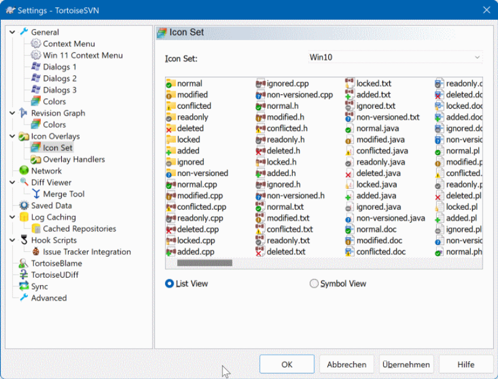Click the Network globe icon
Viewport: 498px width, 379px height.
point(24,171)
